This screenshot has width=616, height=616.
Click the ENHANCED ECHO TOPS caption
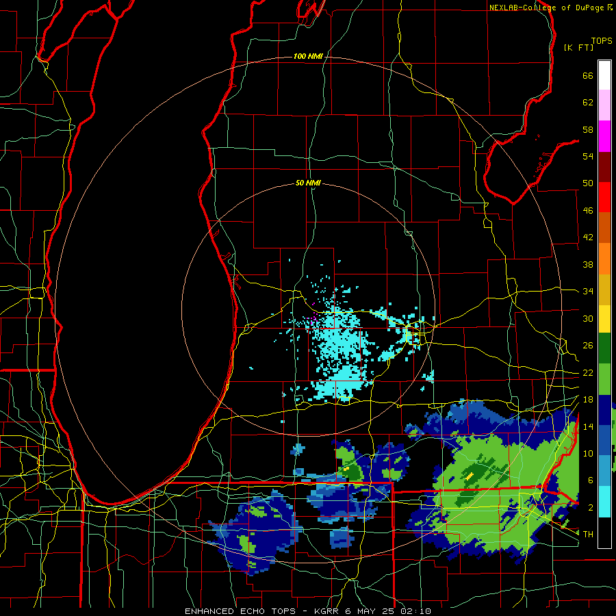point(240,611)
